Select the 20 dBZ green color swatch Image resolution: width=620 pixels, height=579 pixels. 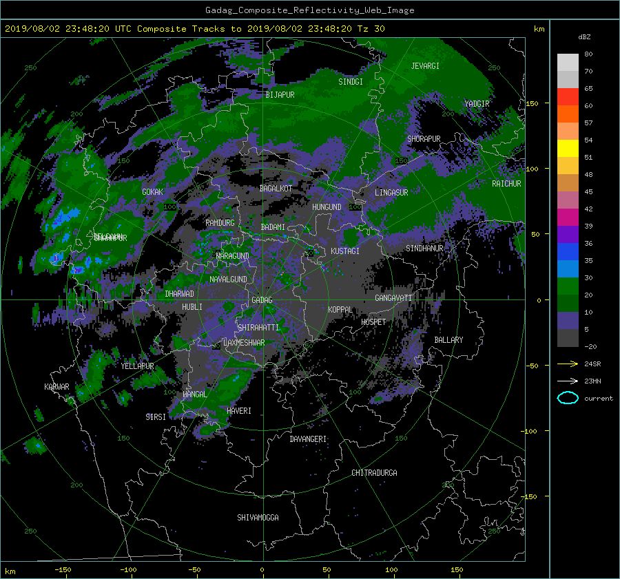pos(568,304)
